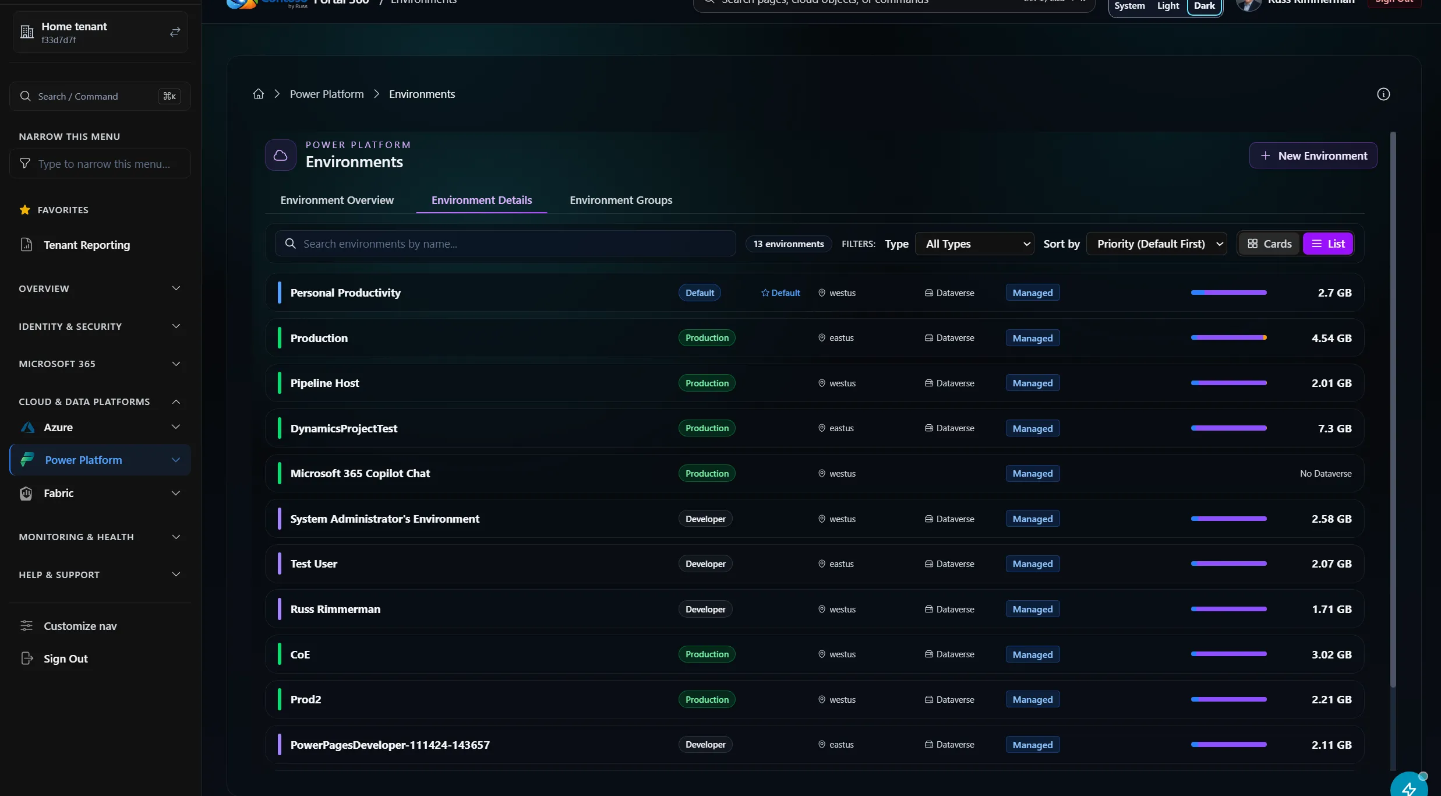This screenshot has width=1441, height=796.
Task: Click storage bar on the 4.54 GB row
Action: (1228, 337)
